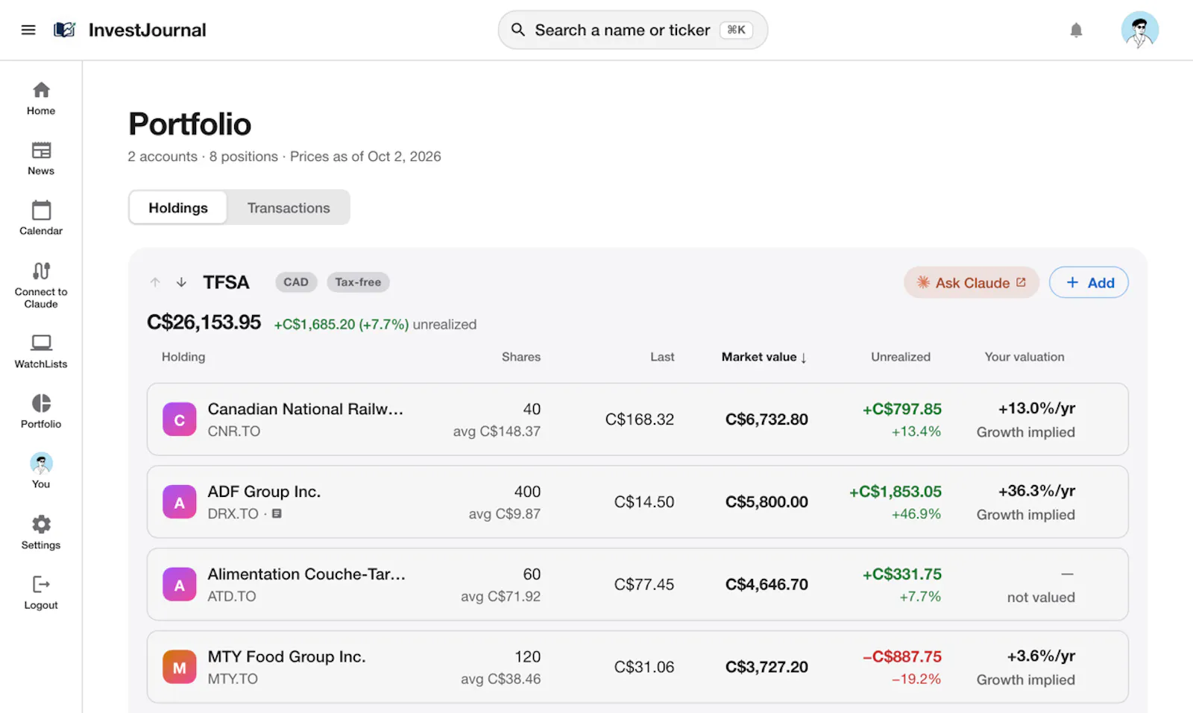Open Settings gear in sidebar
This screenshot has width=1193, height=713.
point(41,532)
